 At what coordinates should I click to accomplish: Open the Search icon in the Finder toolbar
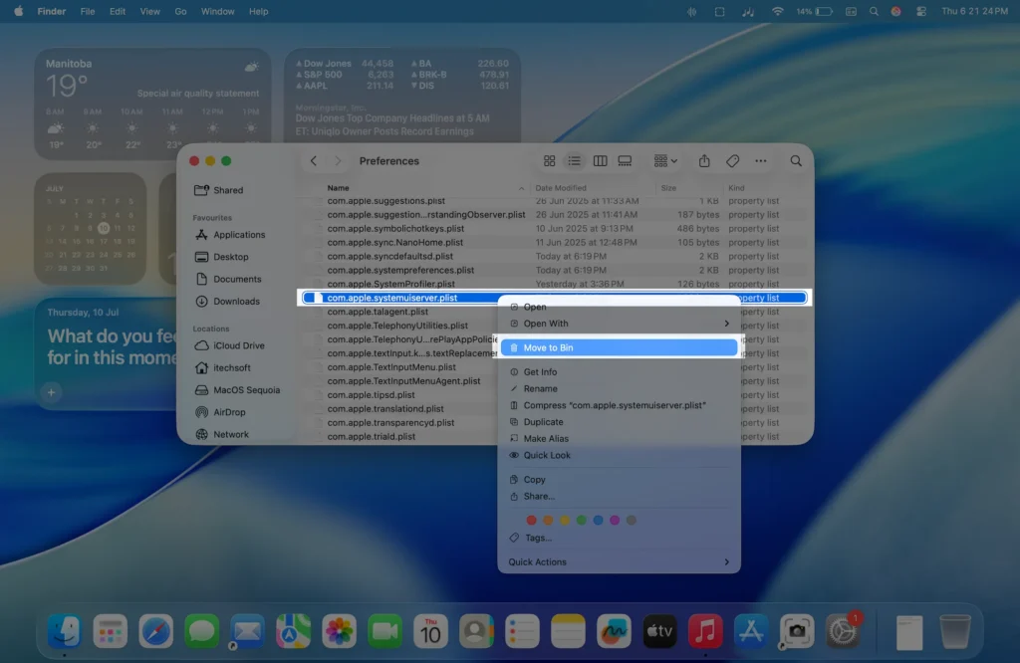coord(795,160)
